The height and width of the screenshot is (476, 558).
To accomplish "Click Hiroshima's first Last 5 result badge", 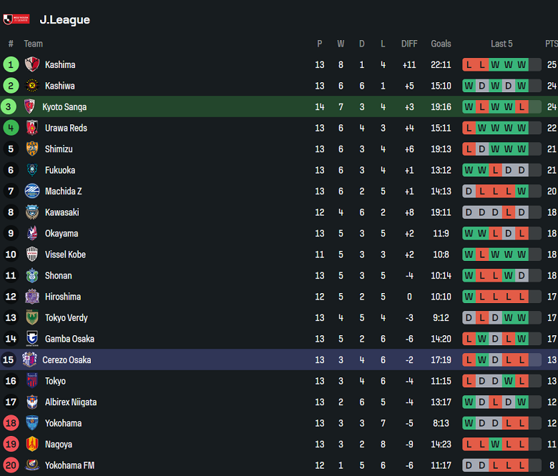I will 469,297.
